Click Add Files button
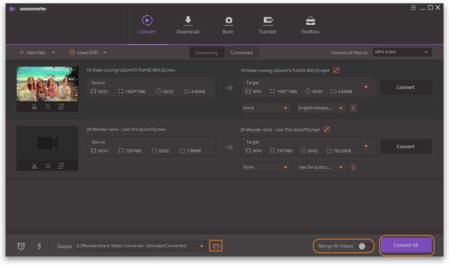 (x=33, y=53)
